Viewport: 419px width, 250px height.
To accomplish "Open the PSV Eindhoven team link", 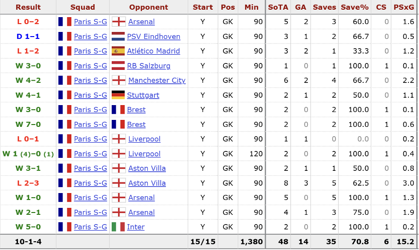I will 154,37.
